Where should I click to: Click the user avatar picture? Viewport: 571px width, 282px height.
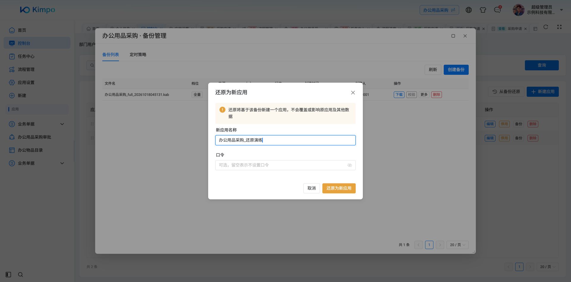pyautogui.click(x=519, y=10)
